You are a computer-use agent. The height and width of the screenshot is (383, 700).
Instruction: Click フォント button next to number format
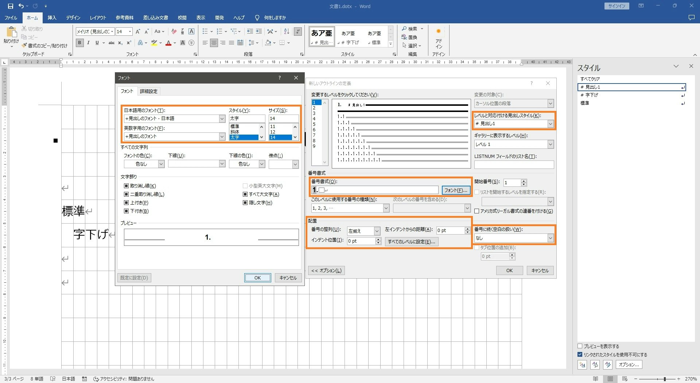click(x=456, y=190)
